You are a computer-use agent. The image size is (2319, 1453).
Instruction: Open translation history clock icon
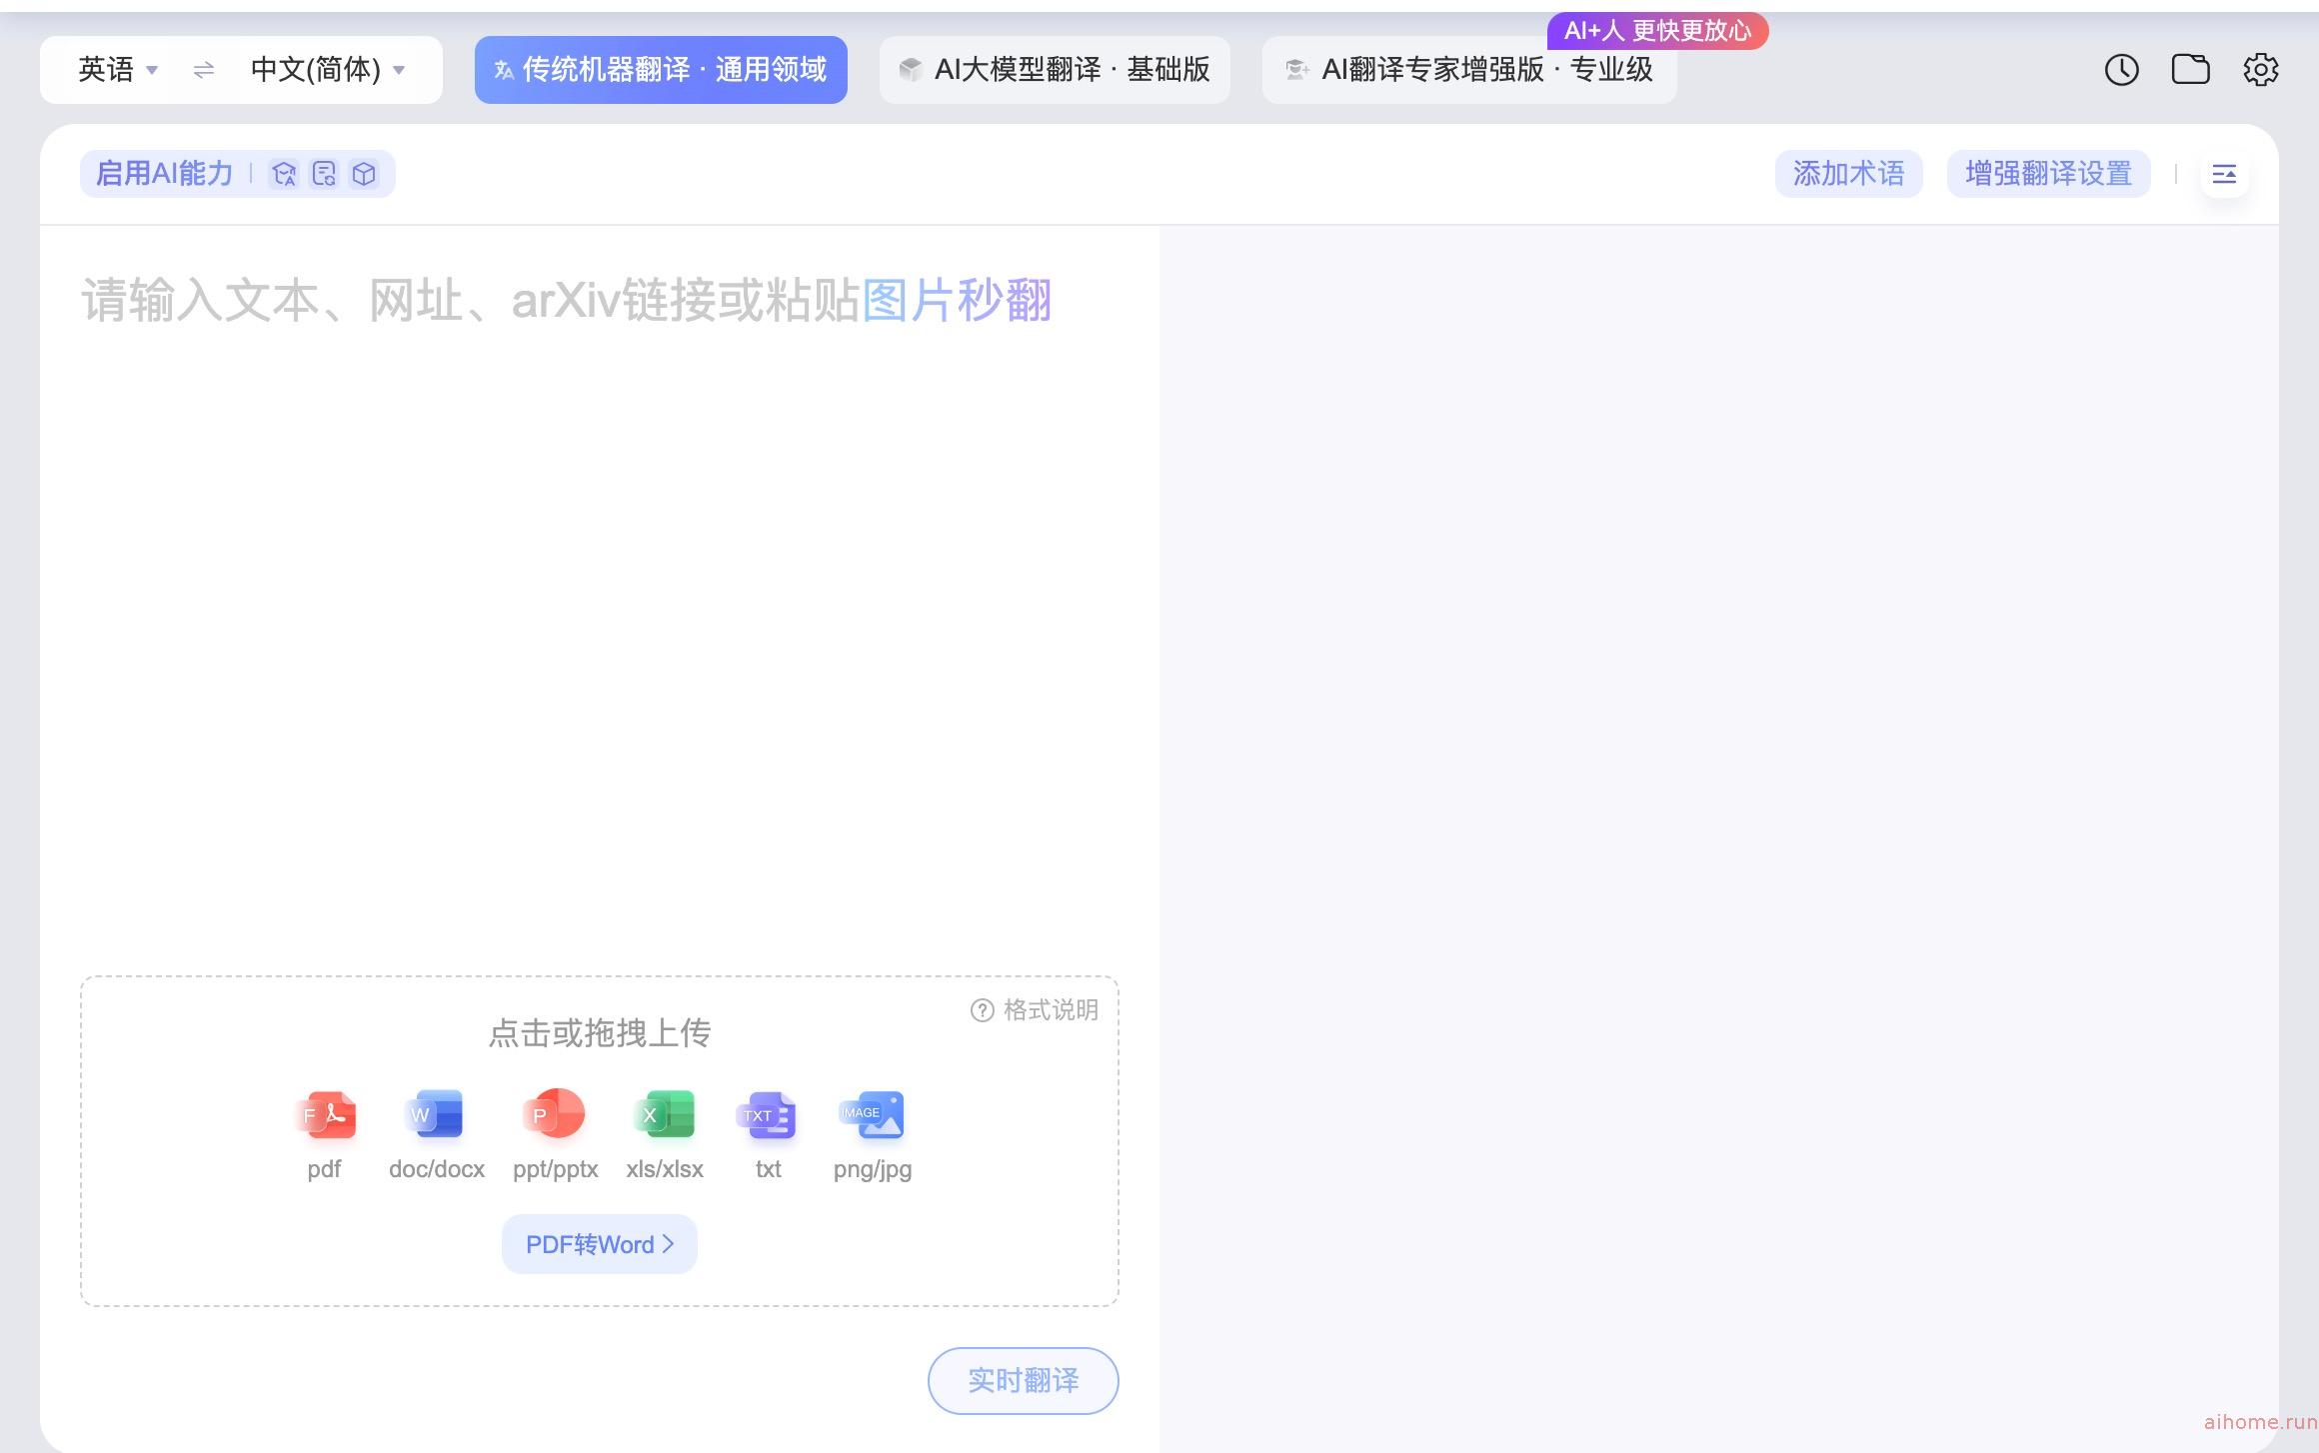tap(2121, 70)
